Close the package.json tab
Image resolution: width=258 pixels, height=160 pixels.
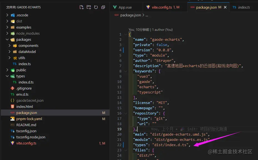[225, 7]
